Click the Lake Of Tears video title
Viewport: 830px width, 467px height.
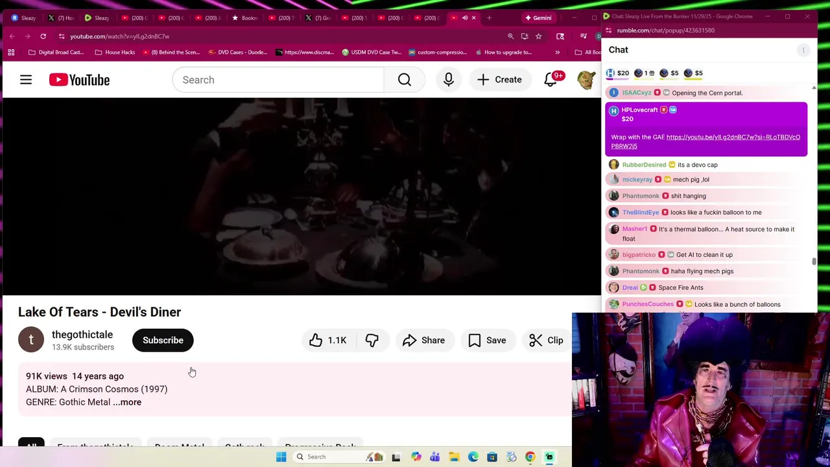(100, 312)
